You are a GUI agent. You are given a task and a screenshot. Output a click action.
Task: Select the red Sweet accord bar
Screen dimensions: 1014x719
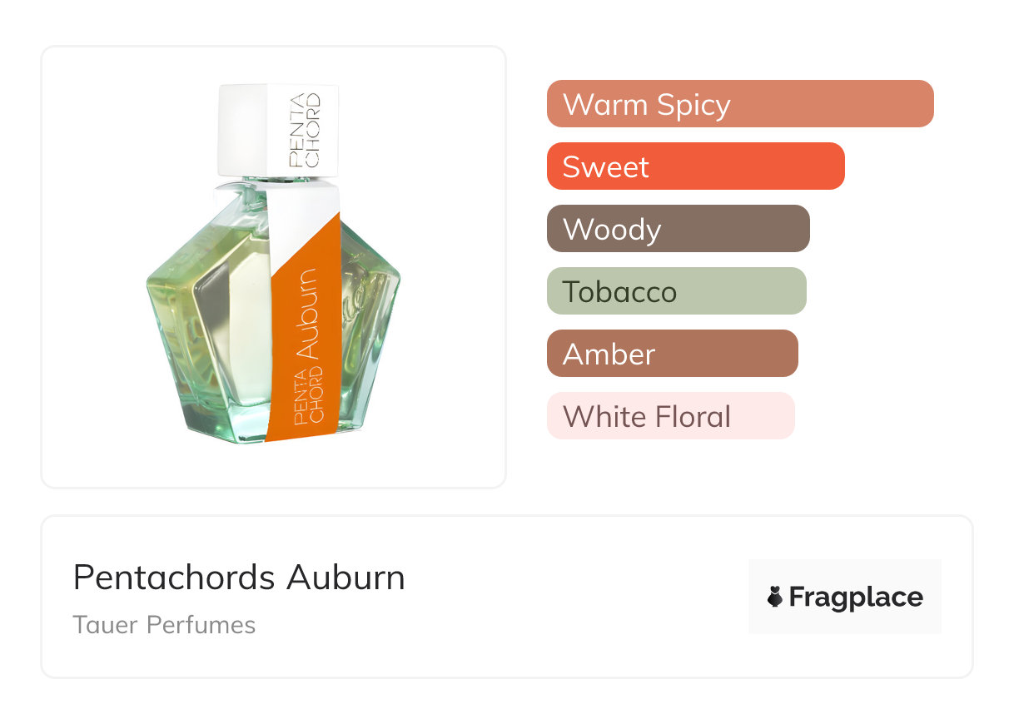pos(695,166)
